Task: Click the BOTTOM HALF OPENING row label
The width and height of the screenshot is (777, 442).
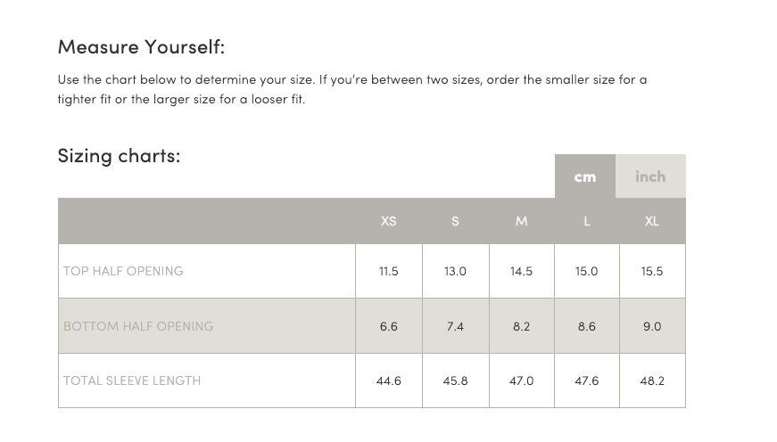Action: tap(138, 326)
